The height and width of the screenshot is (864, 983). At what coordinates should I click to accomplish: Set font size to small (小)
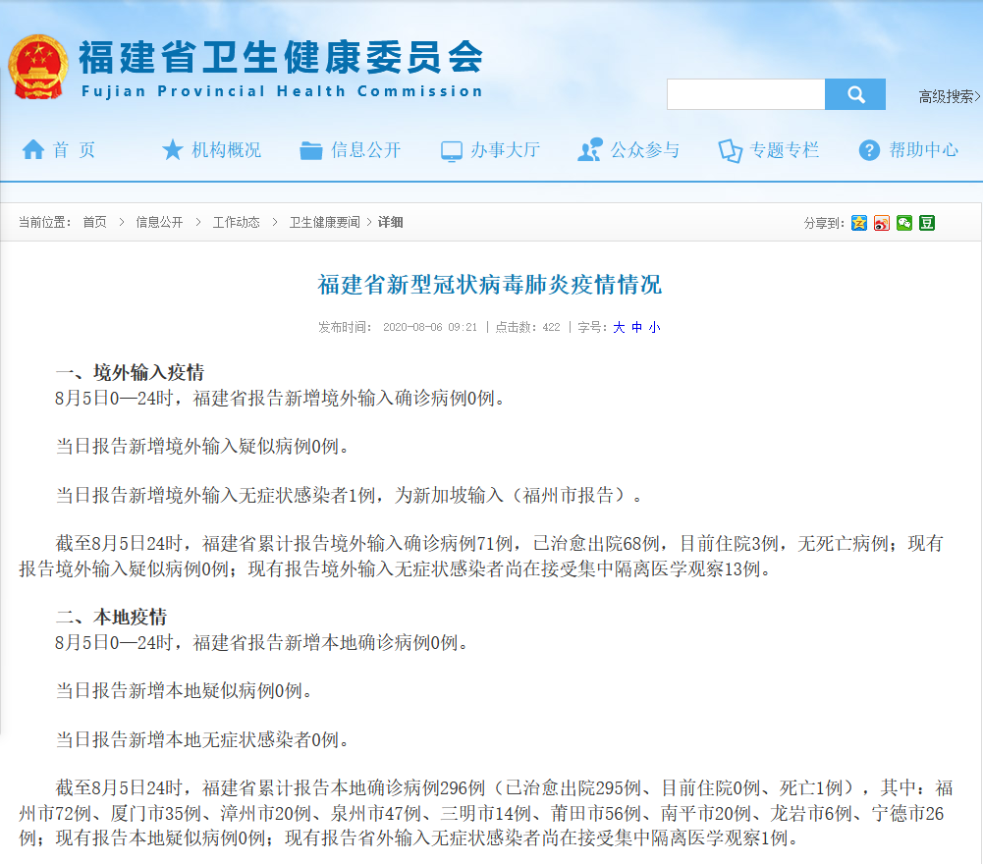tap(654, 327)
